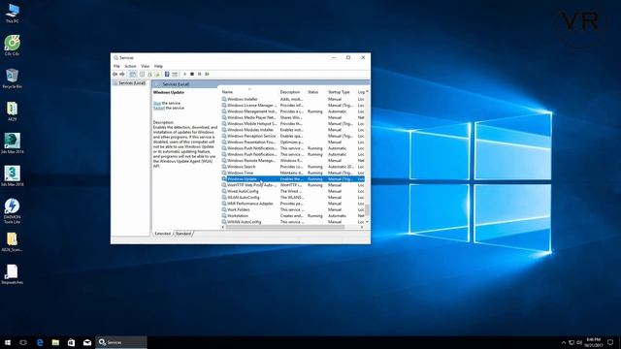The width and height of the screenshot is (621, 349).
Task: Click the Forward arrow in Services toolbar
Action: coord(122,74)
